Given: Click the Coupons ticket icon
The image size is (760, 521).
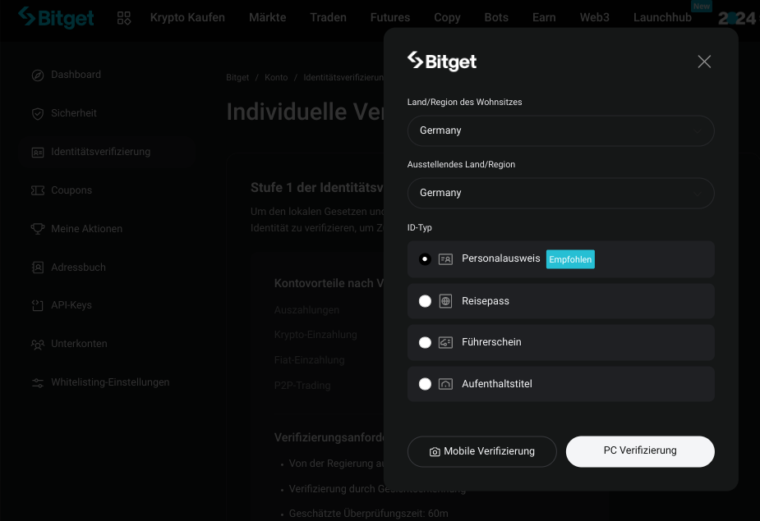Looking at the screenshot, I should point(37,190).
